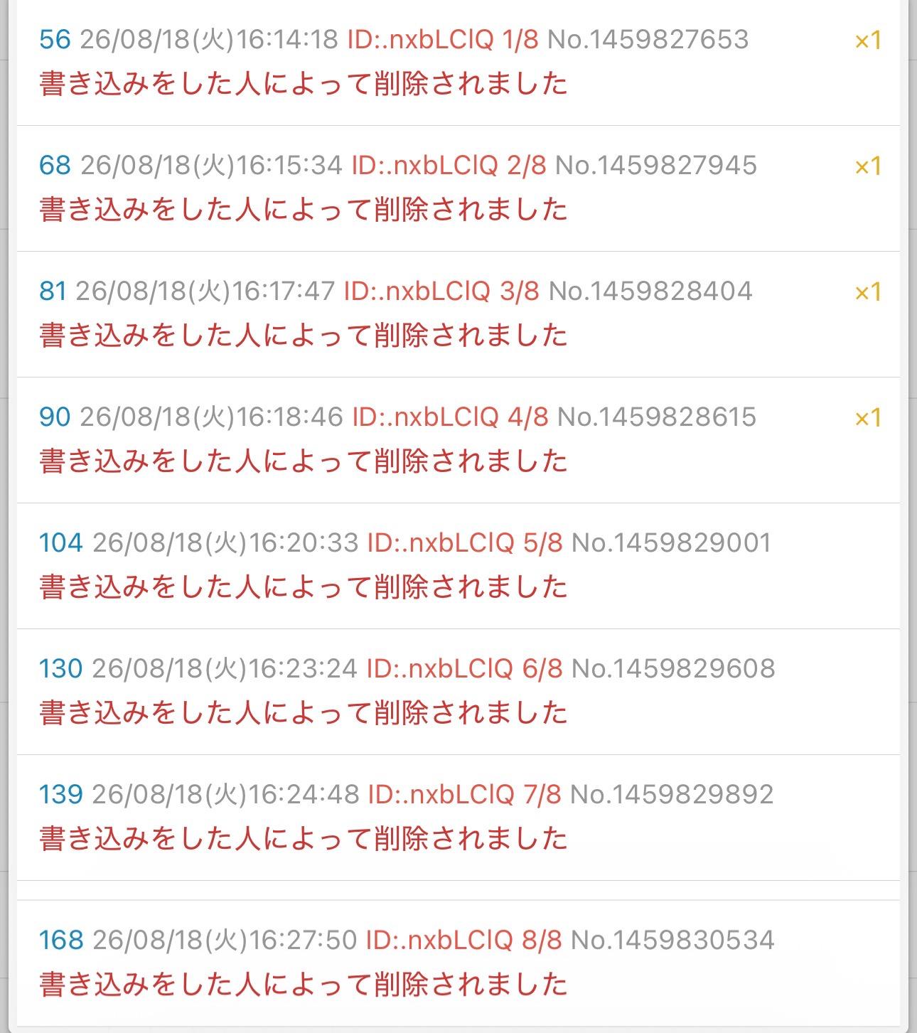
Task: Open post number 81 link
Action: click(53, 291)
